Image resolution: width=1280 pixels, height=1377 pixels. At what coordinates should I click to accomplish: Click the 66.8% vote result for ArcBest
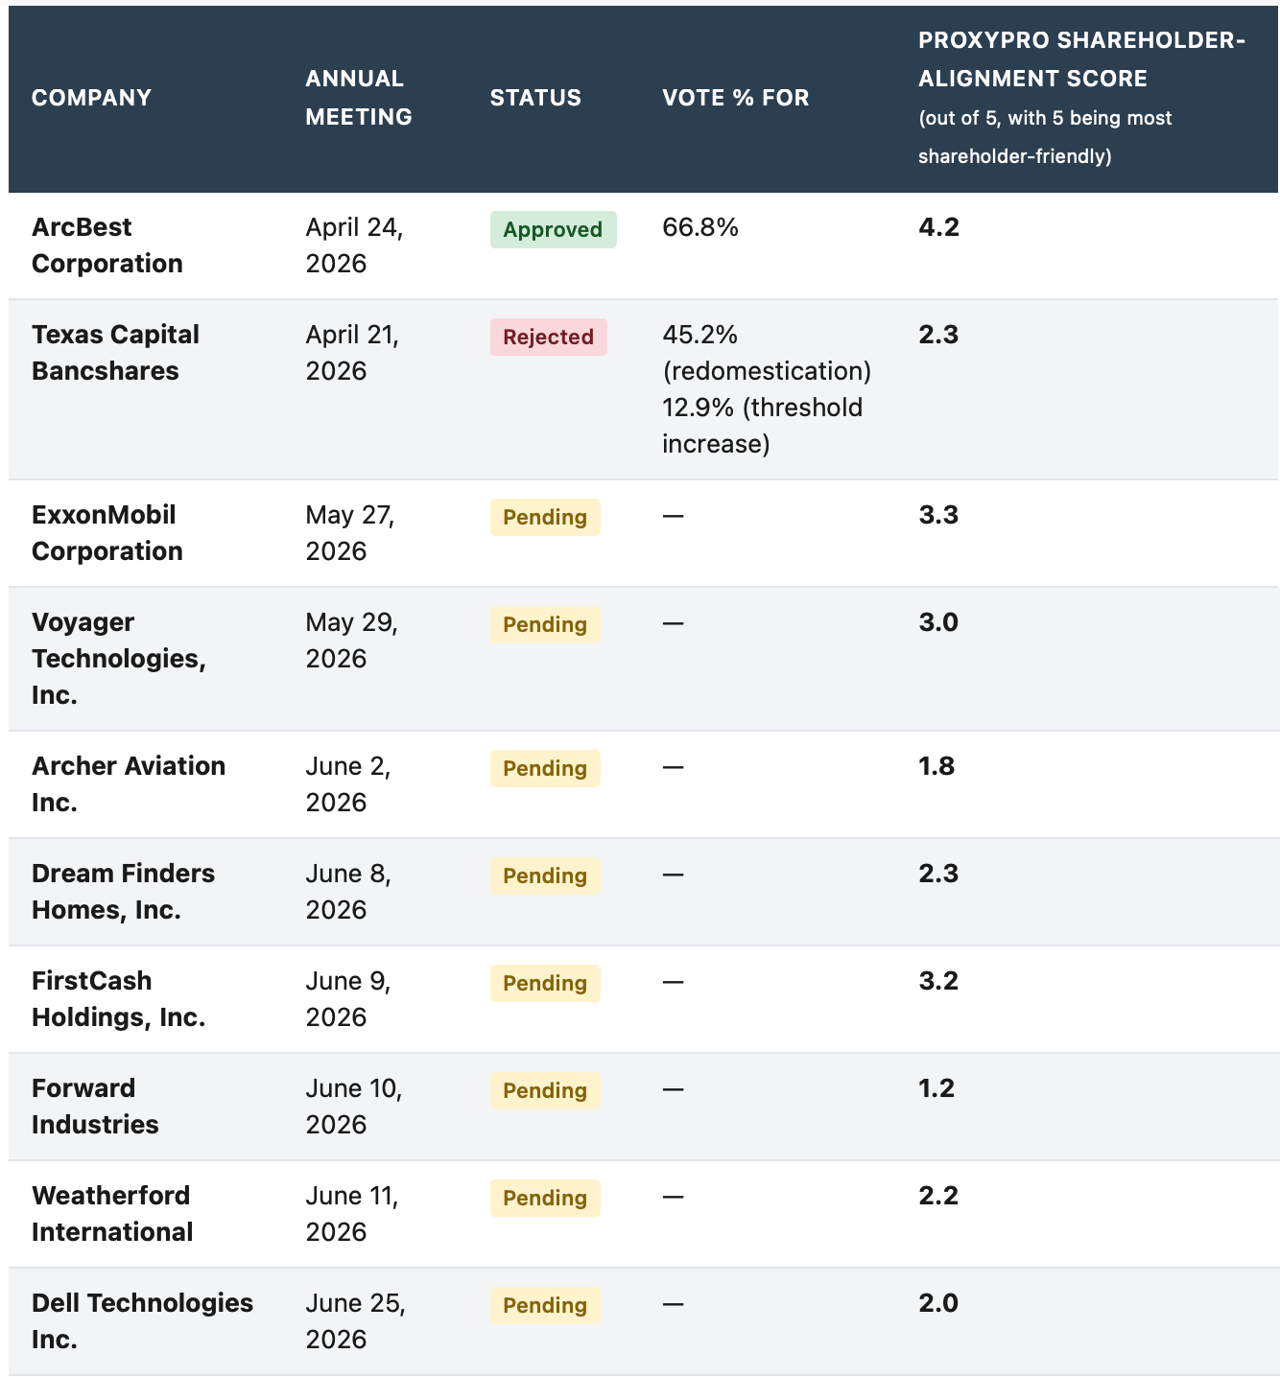pyautogui.click(x=700, y=227)
